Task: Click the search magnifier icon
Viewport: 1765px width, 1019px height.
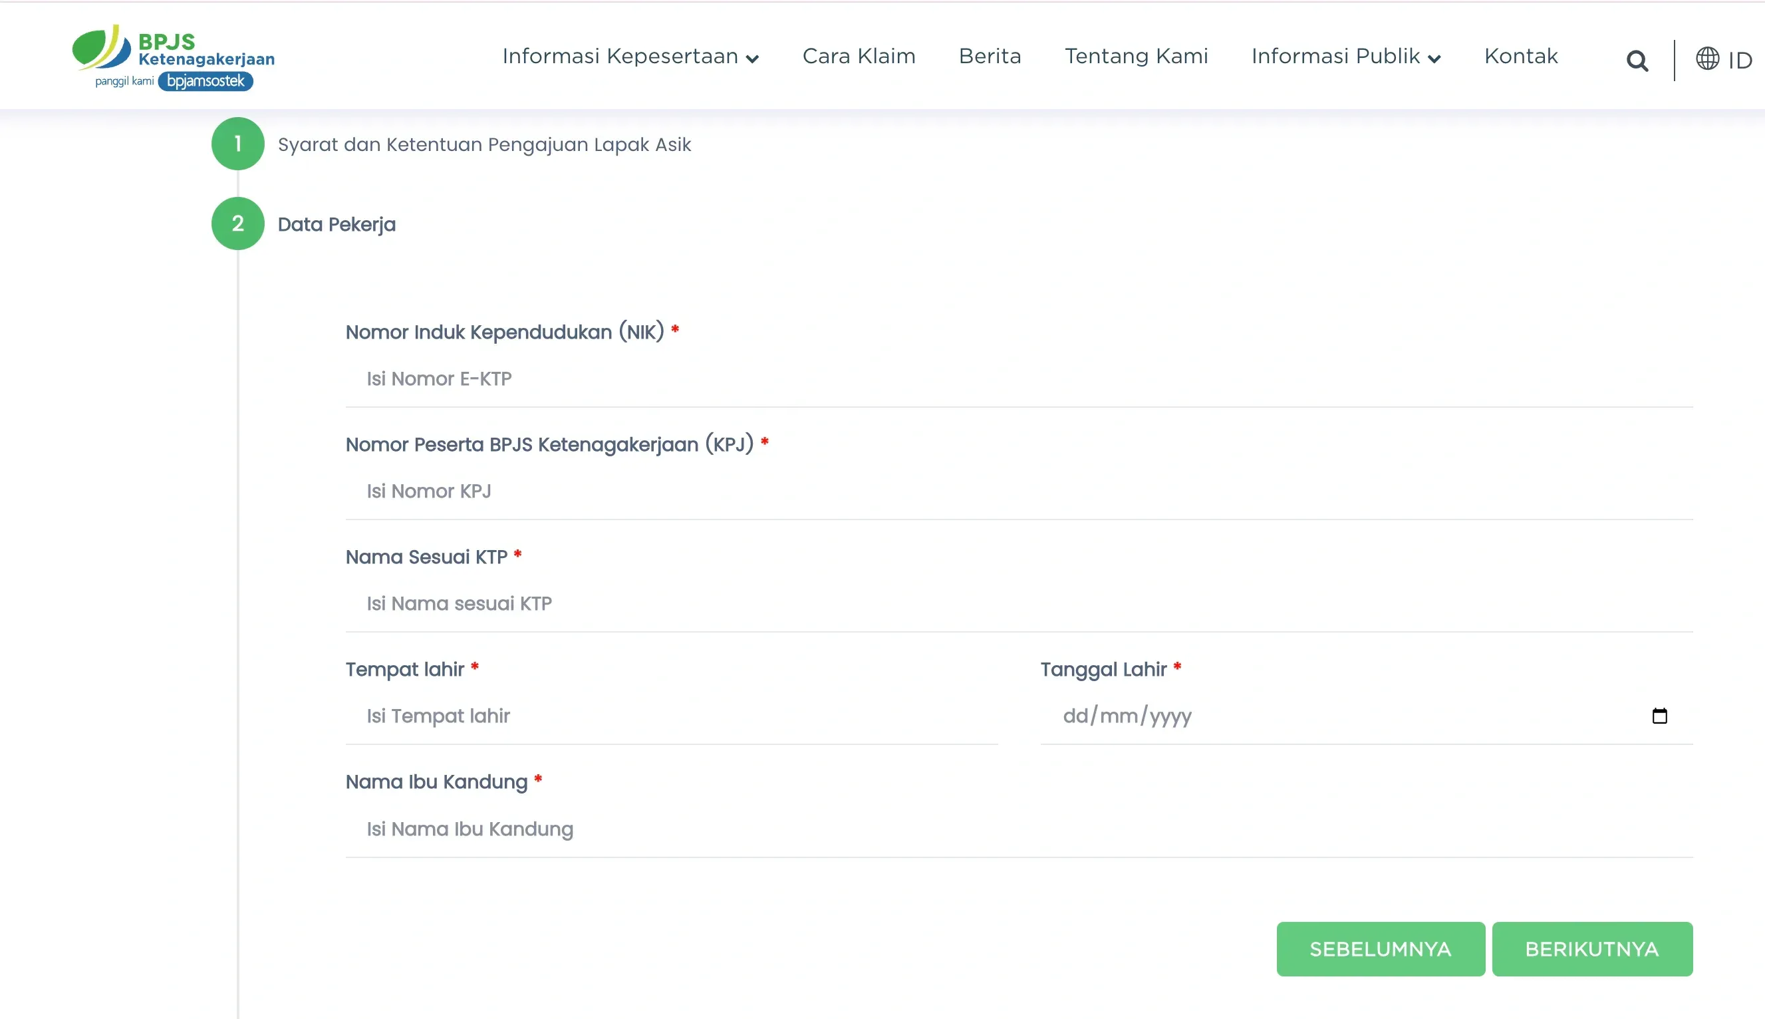Action: point(1636,61)
